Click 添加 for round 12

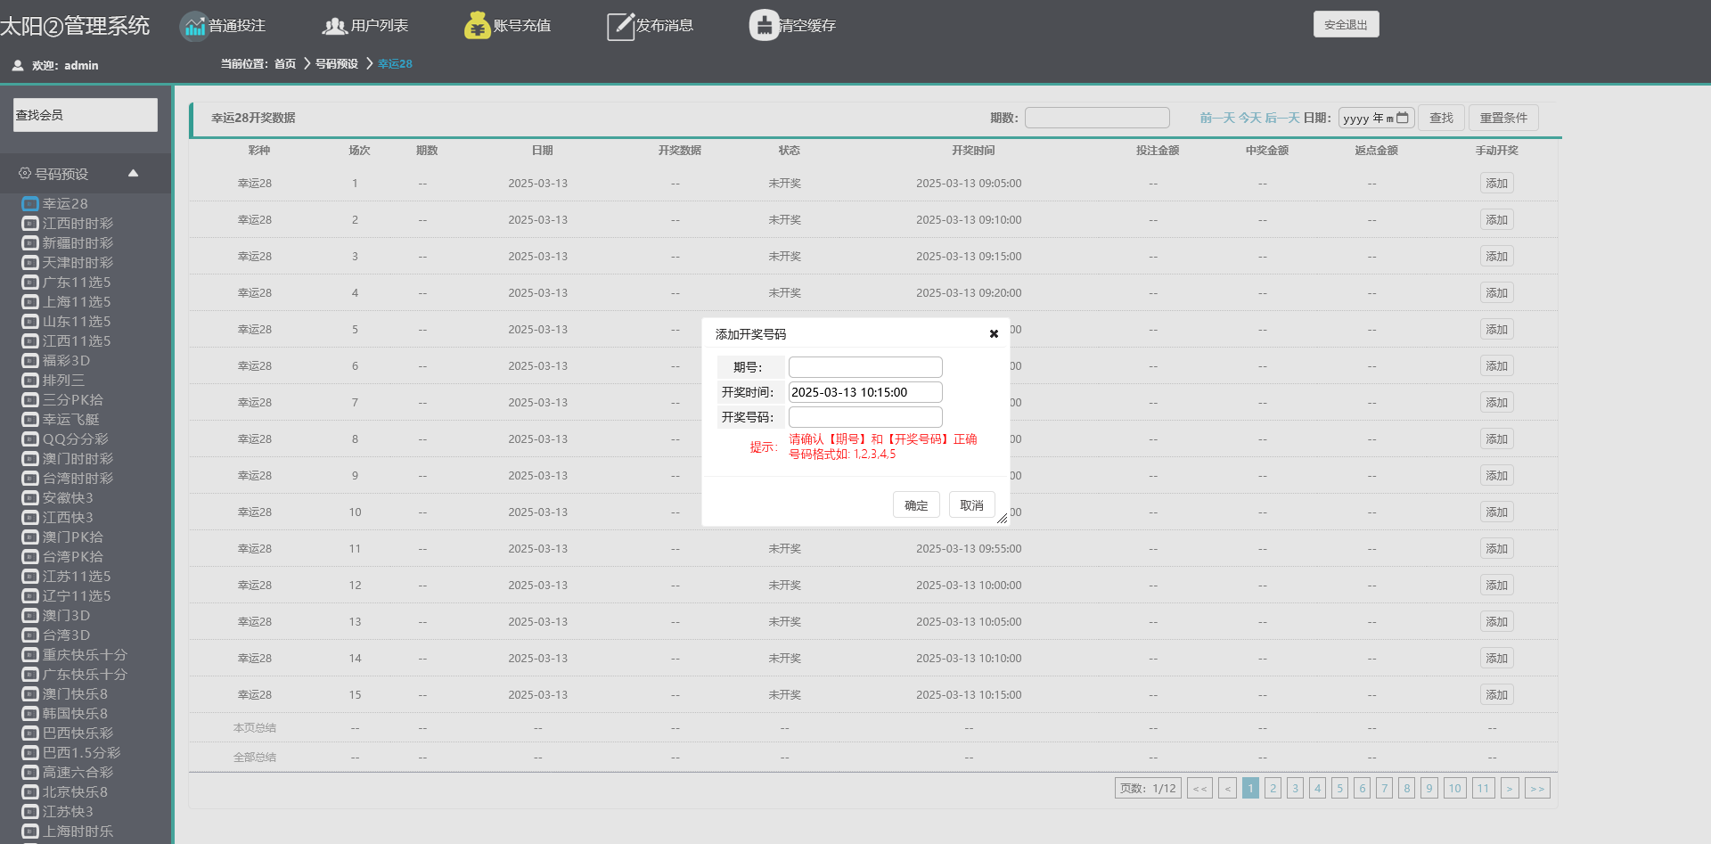tap(1496, 585)
